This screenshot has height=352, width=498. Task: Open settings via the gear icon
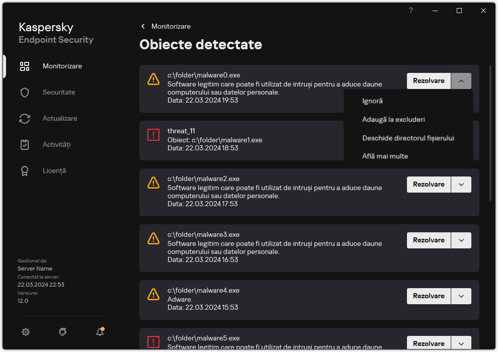(26, 332)
